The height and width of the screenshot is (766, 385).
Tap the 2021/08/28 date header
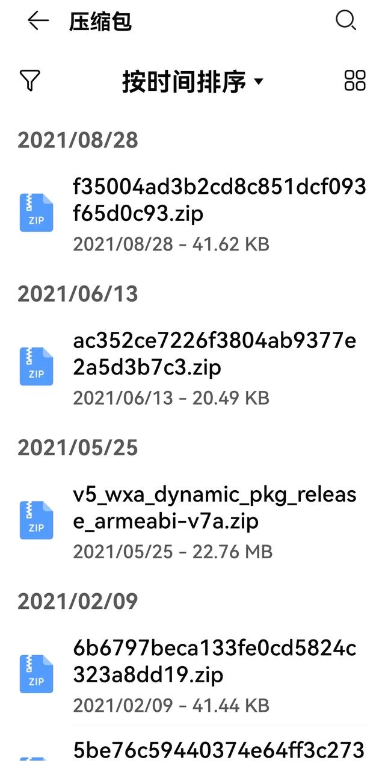point(78,140)
